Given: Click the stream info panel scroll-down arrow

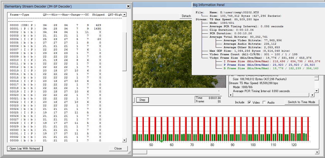Looking at the screenshot, I should click(316, 91).
